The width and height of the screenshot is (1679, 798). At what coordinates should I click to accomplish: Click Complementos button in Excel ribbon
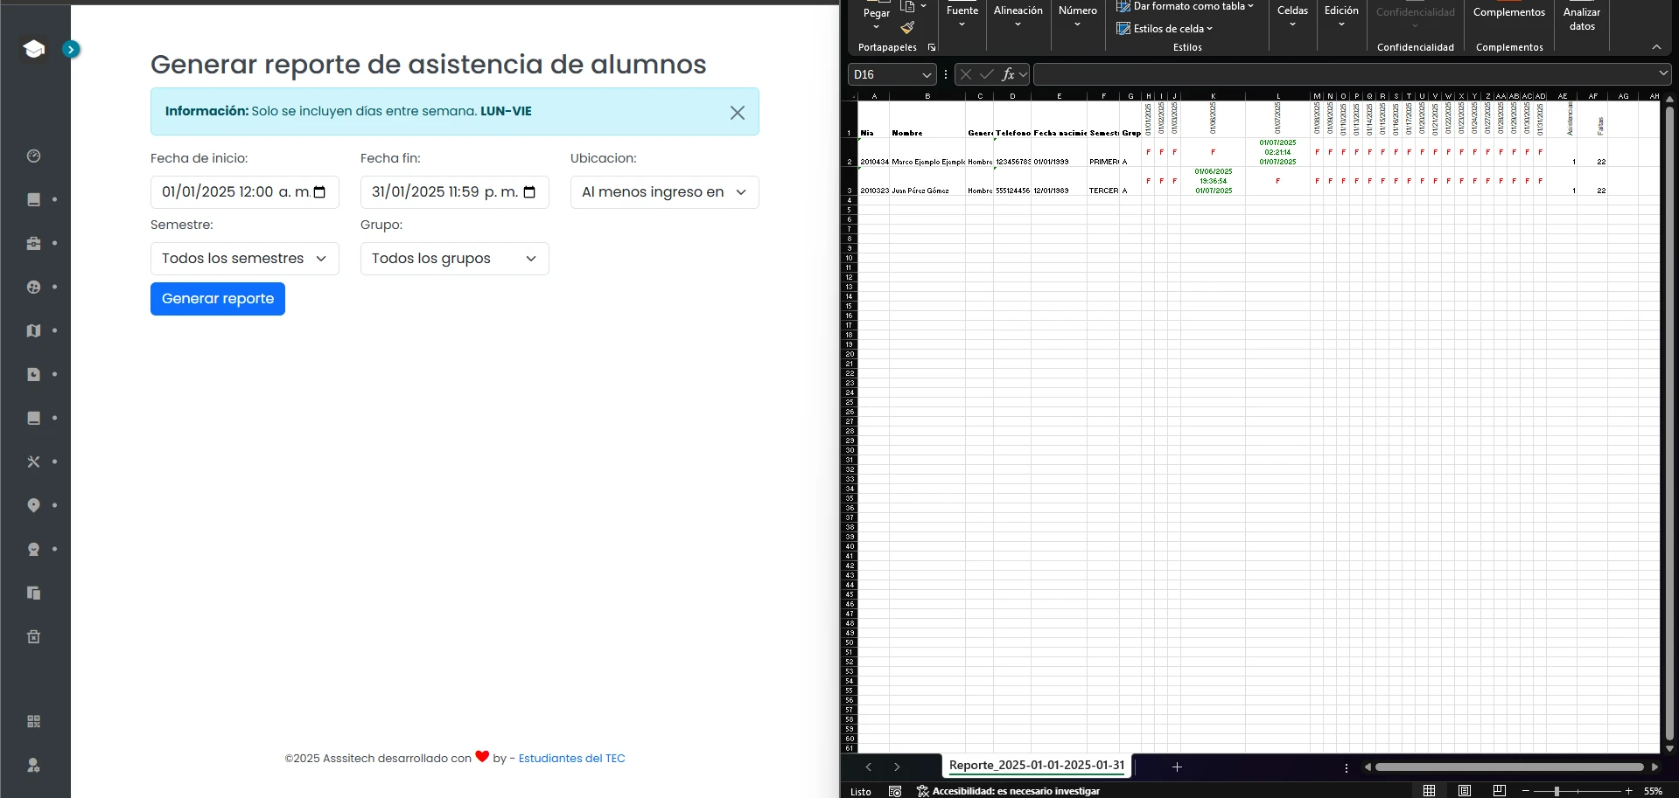1509,12
